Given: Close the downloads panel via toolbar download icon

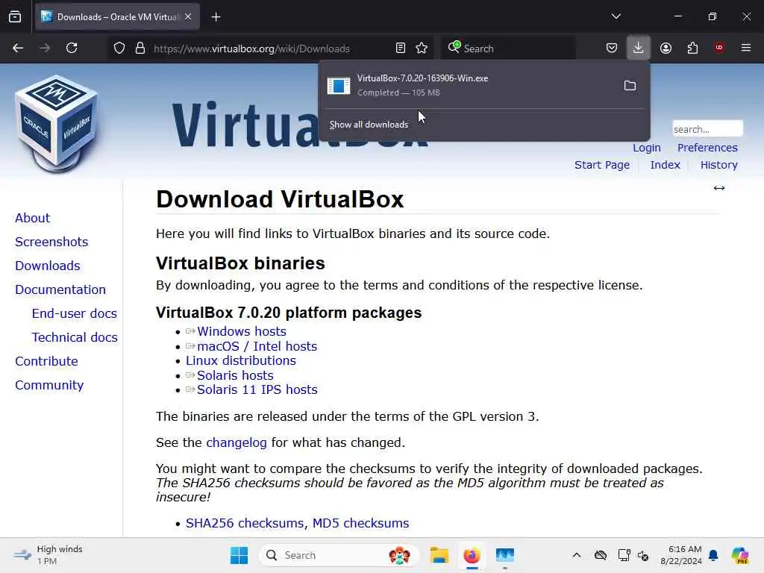Looking at the screenshot, I should (639, 48).
